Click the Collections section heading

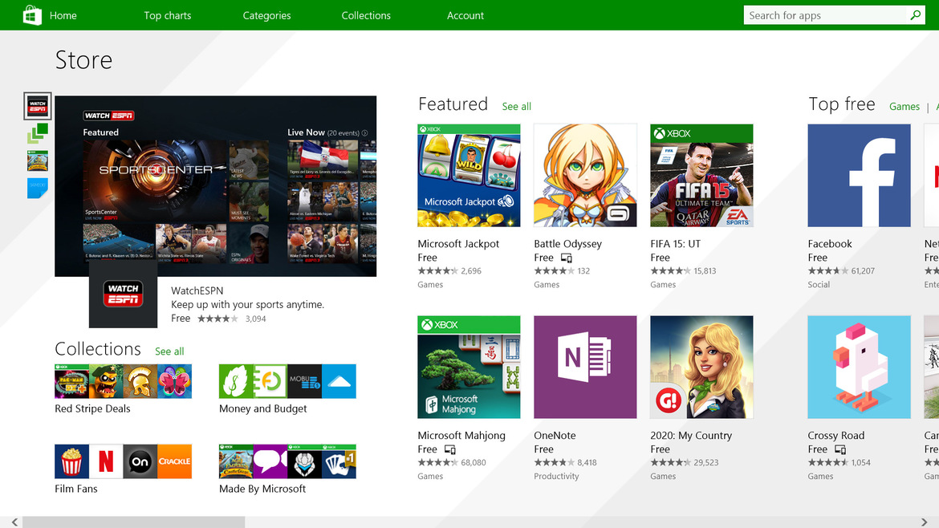(x=98, y=349)
